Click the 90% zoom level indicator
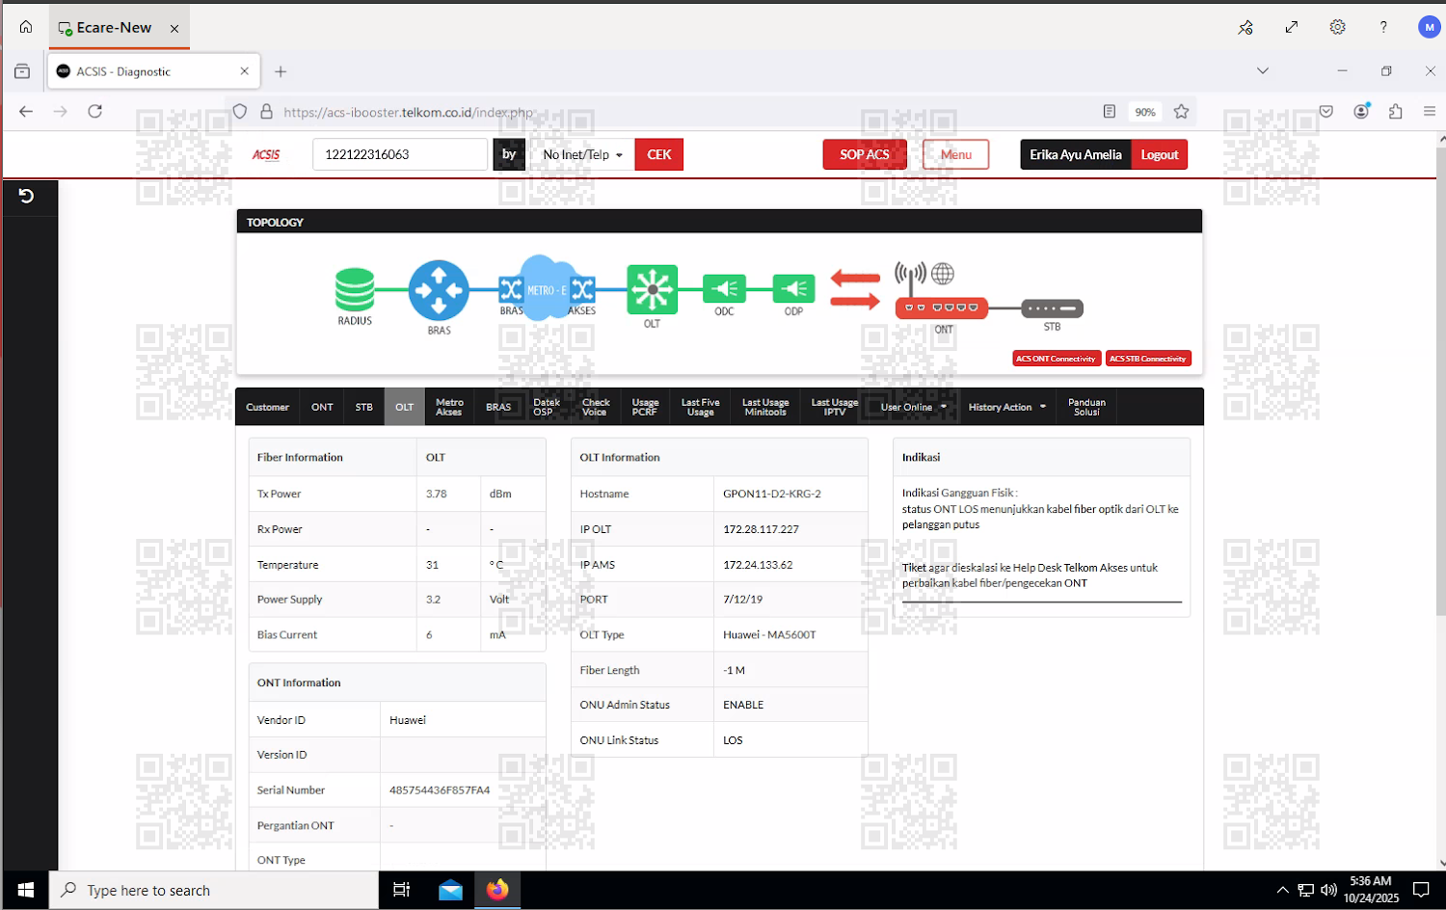The image size is (1446, 910). [x=1145, y=112]
